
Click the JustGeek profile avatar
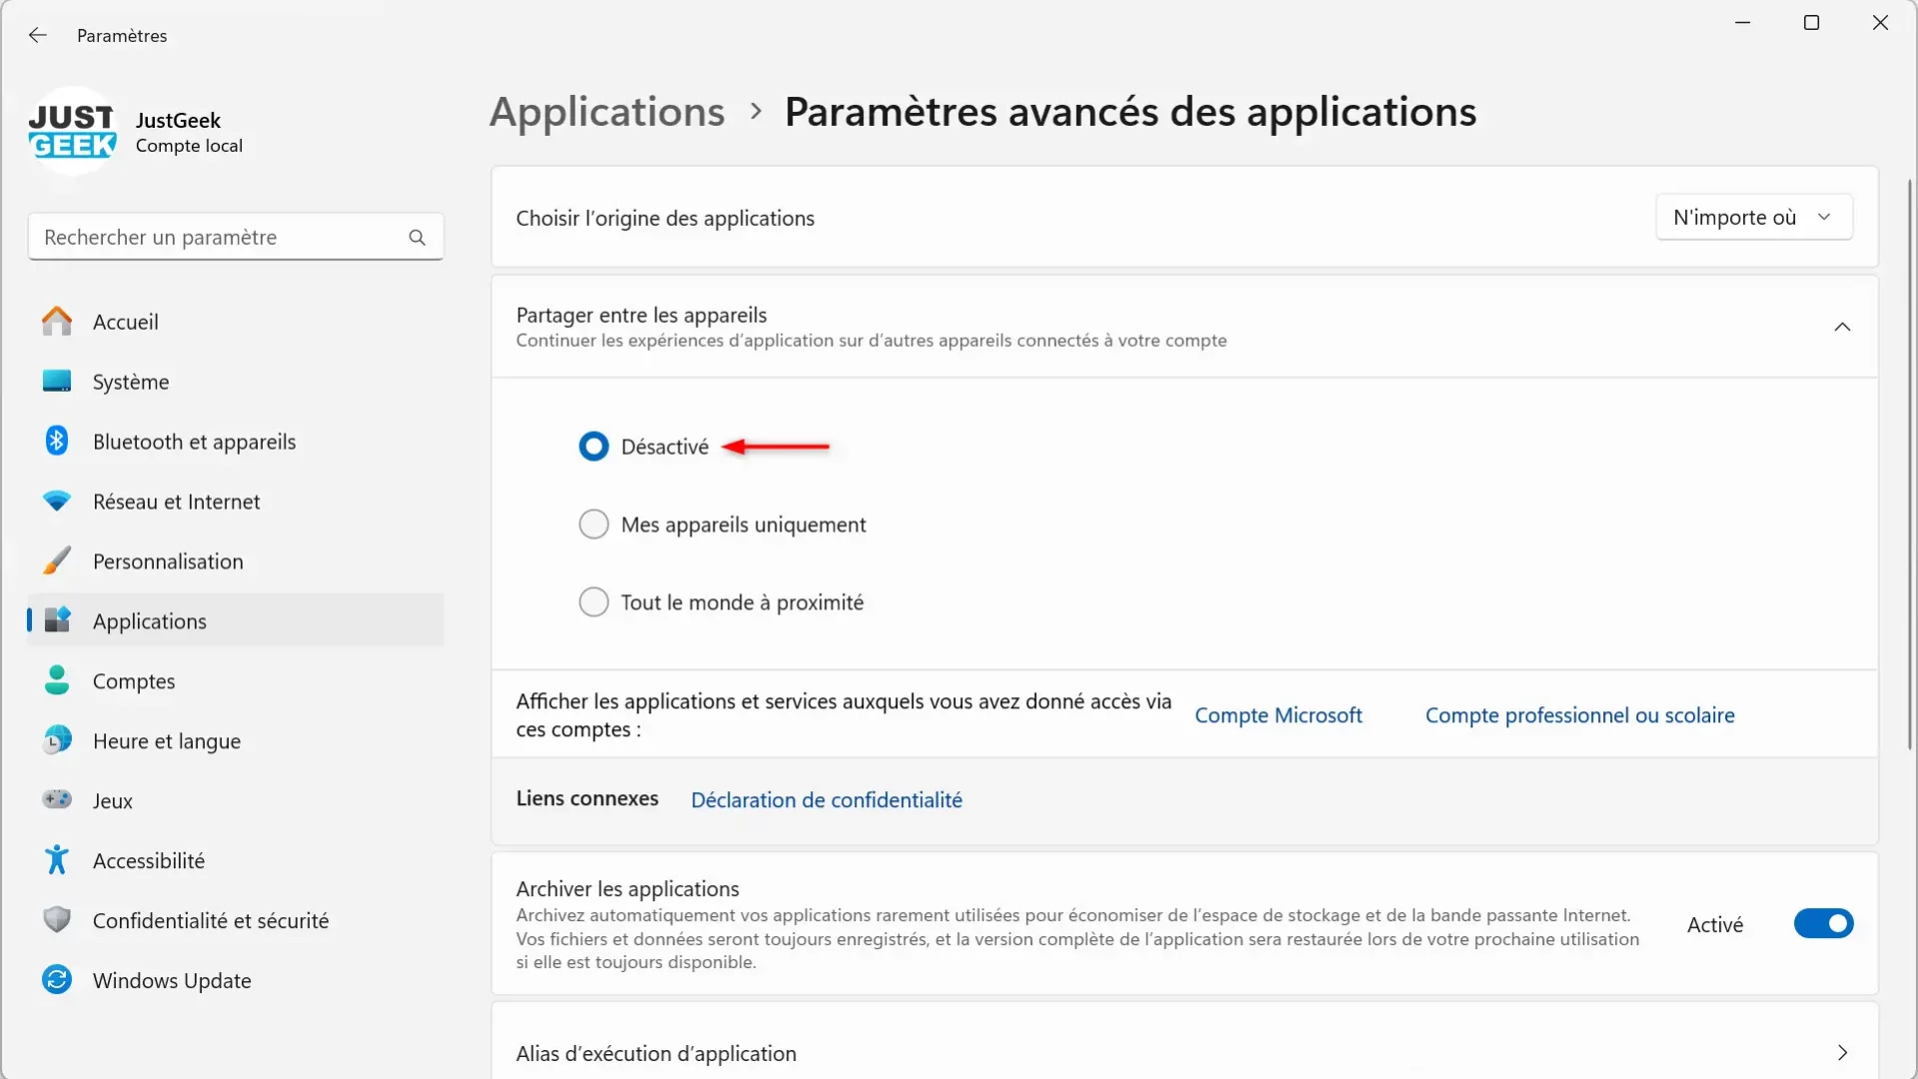coord(72,131)
